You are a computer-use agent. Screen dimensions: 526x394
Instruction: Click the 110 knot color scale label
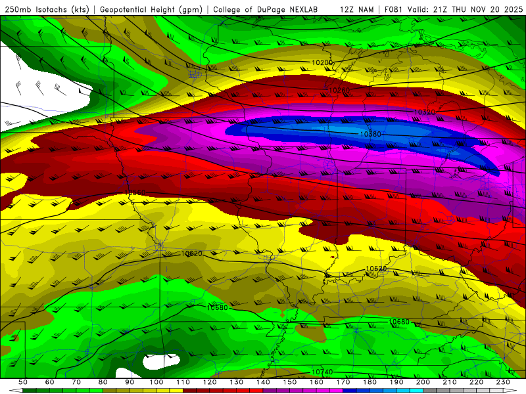(183, 382)
